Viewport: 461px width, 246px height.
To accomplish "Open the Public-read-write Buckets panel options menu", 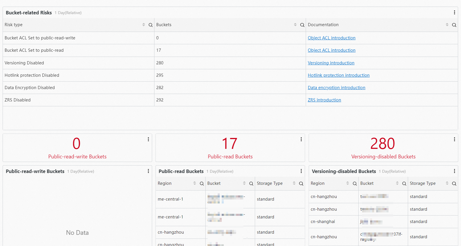I will 148,171.
